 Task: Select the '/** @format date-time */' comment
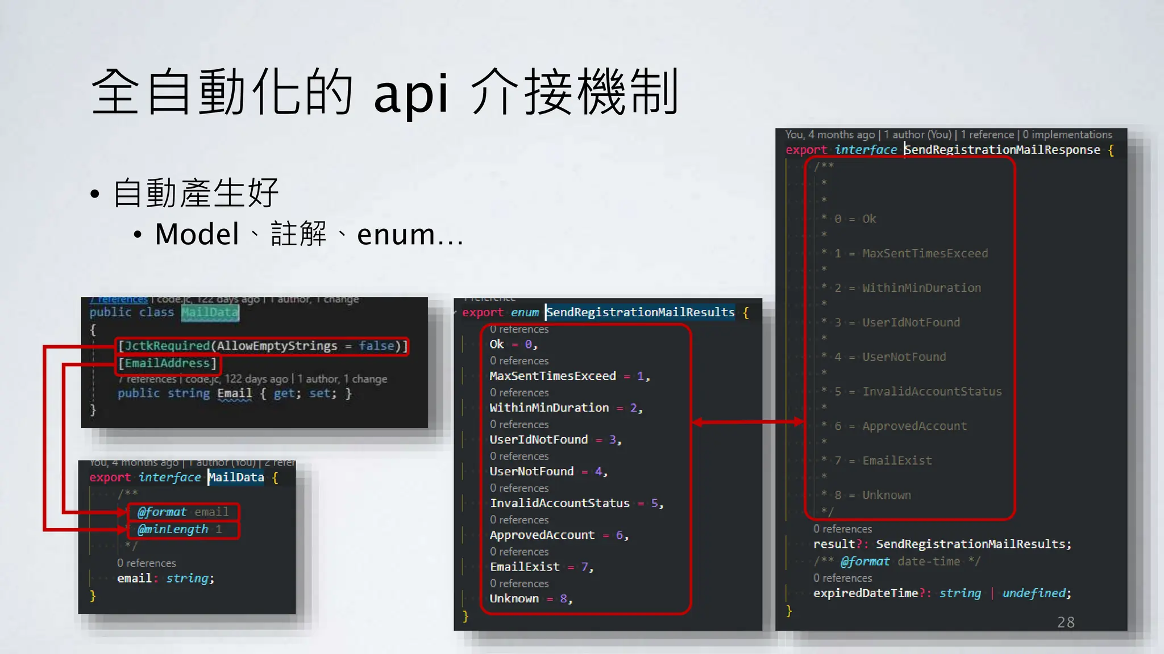pos(897,562)
